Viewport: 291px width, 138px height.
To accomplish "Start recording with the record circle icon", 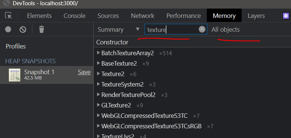I will tap(8, 29).
